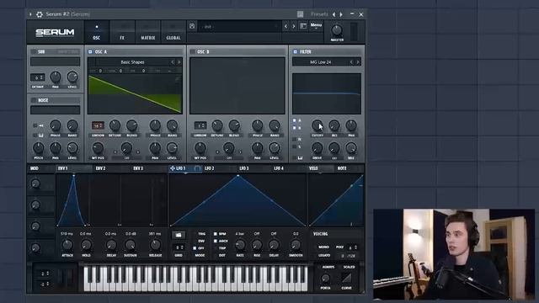Toggle noise one-shot arrow icon

[40, 125]
